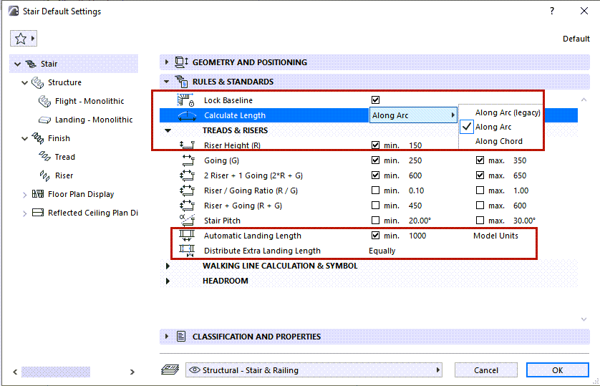Screen dimensions: 600x386
Task: Click the Lock Baseline icon
Action: pos(185,100)
